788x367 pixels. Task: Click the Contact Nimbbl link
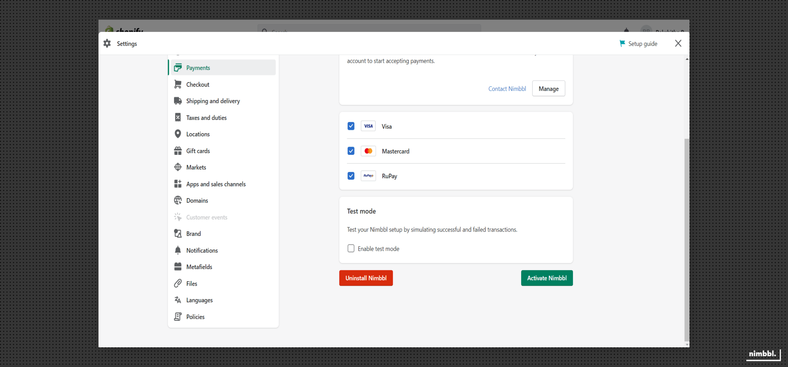tap(507, 88)
